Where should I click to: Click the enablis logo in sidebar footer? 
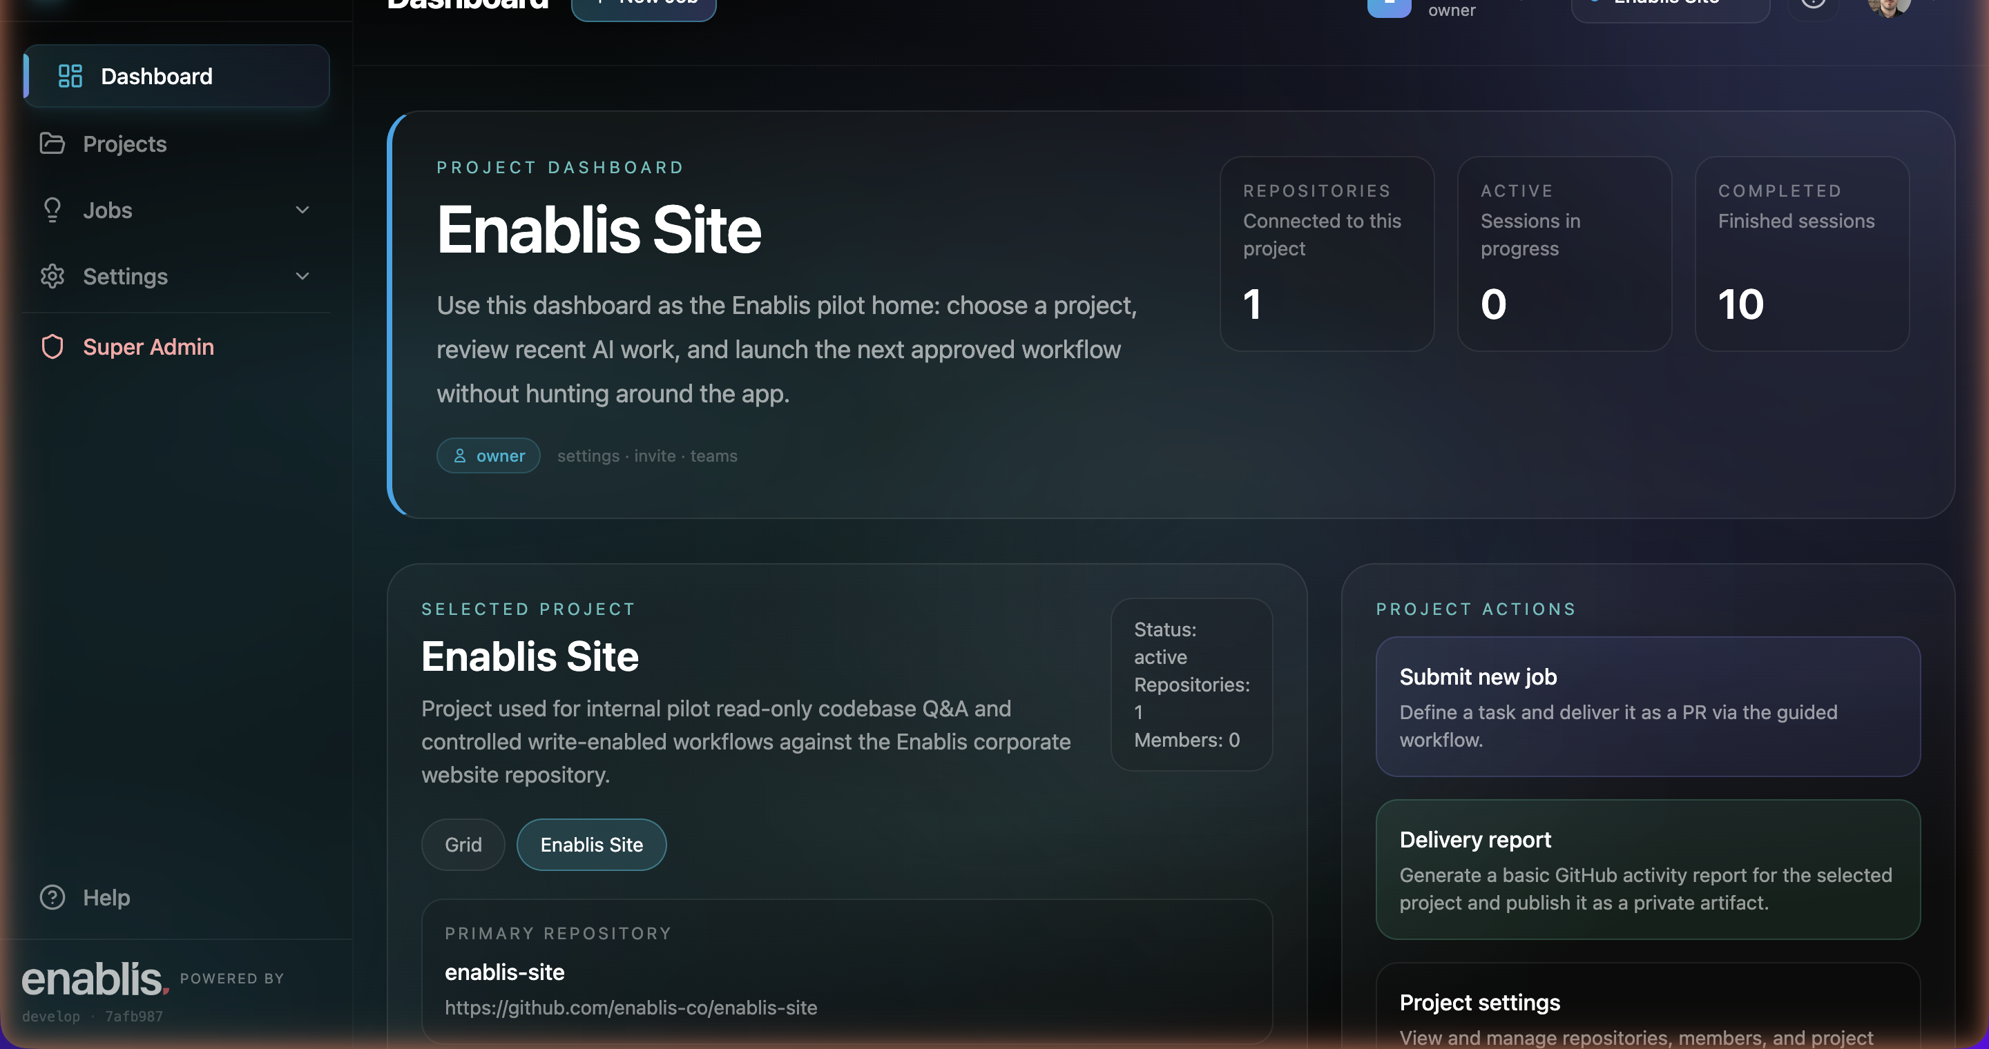[95, 979]
